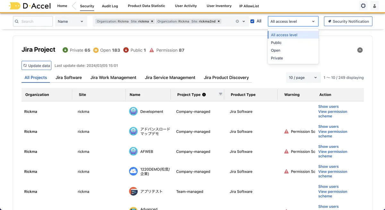
Task: Change the 10 / page size dropdown
Action: click(303, 78)
